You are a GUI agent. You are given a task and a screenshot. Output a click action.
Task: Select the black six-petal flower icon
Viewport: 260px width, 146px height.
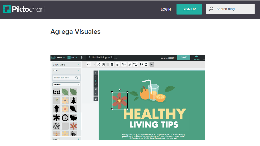(57, 117)
